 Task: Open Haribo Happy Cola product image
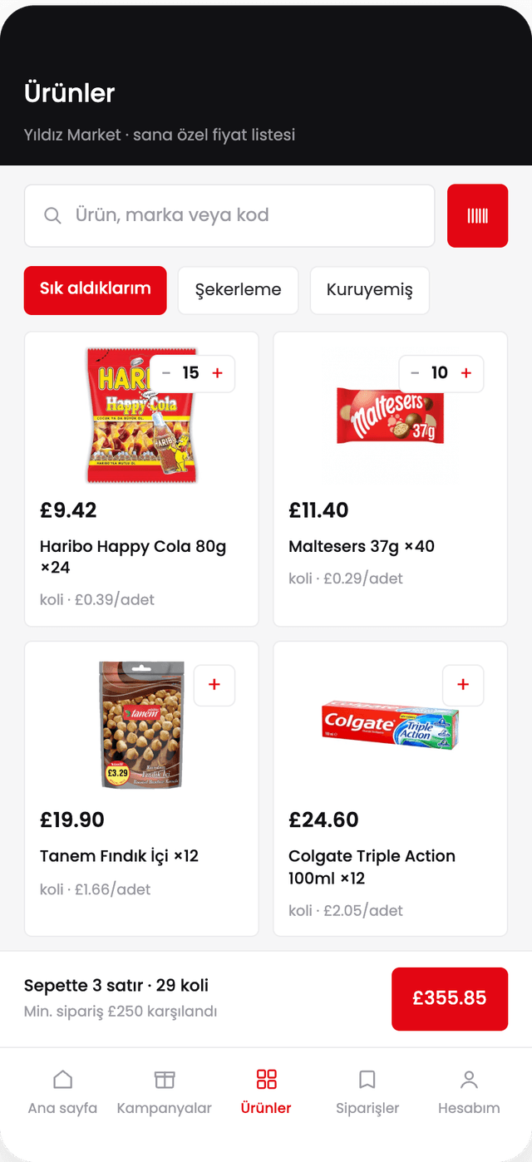(x=141, y=416)
